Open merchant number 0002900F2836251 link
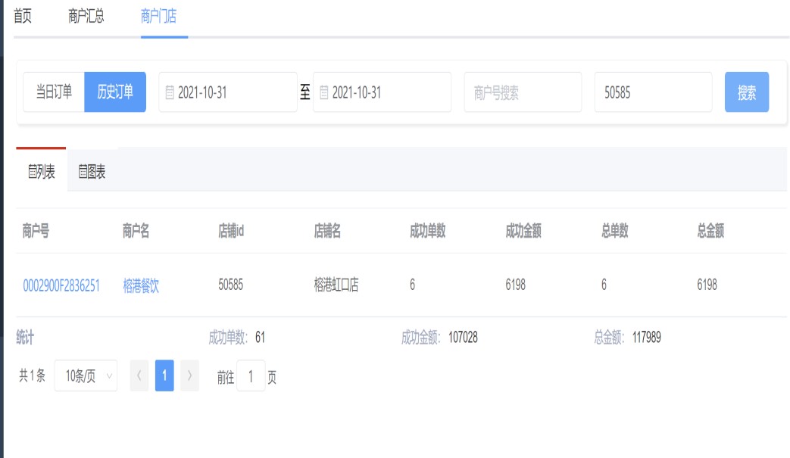This screenshot has height=458, width=790. click(x=61, y=285)
